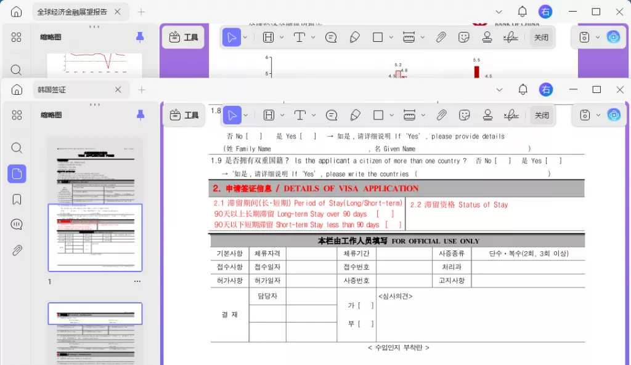
Task: Select the cursor tool in 韩国签证 toolbar
Action: 232,115
